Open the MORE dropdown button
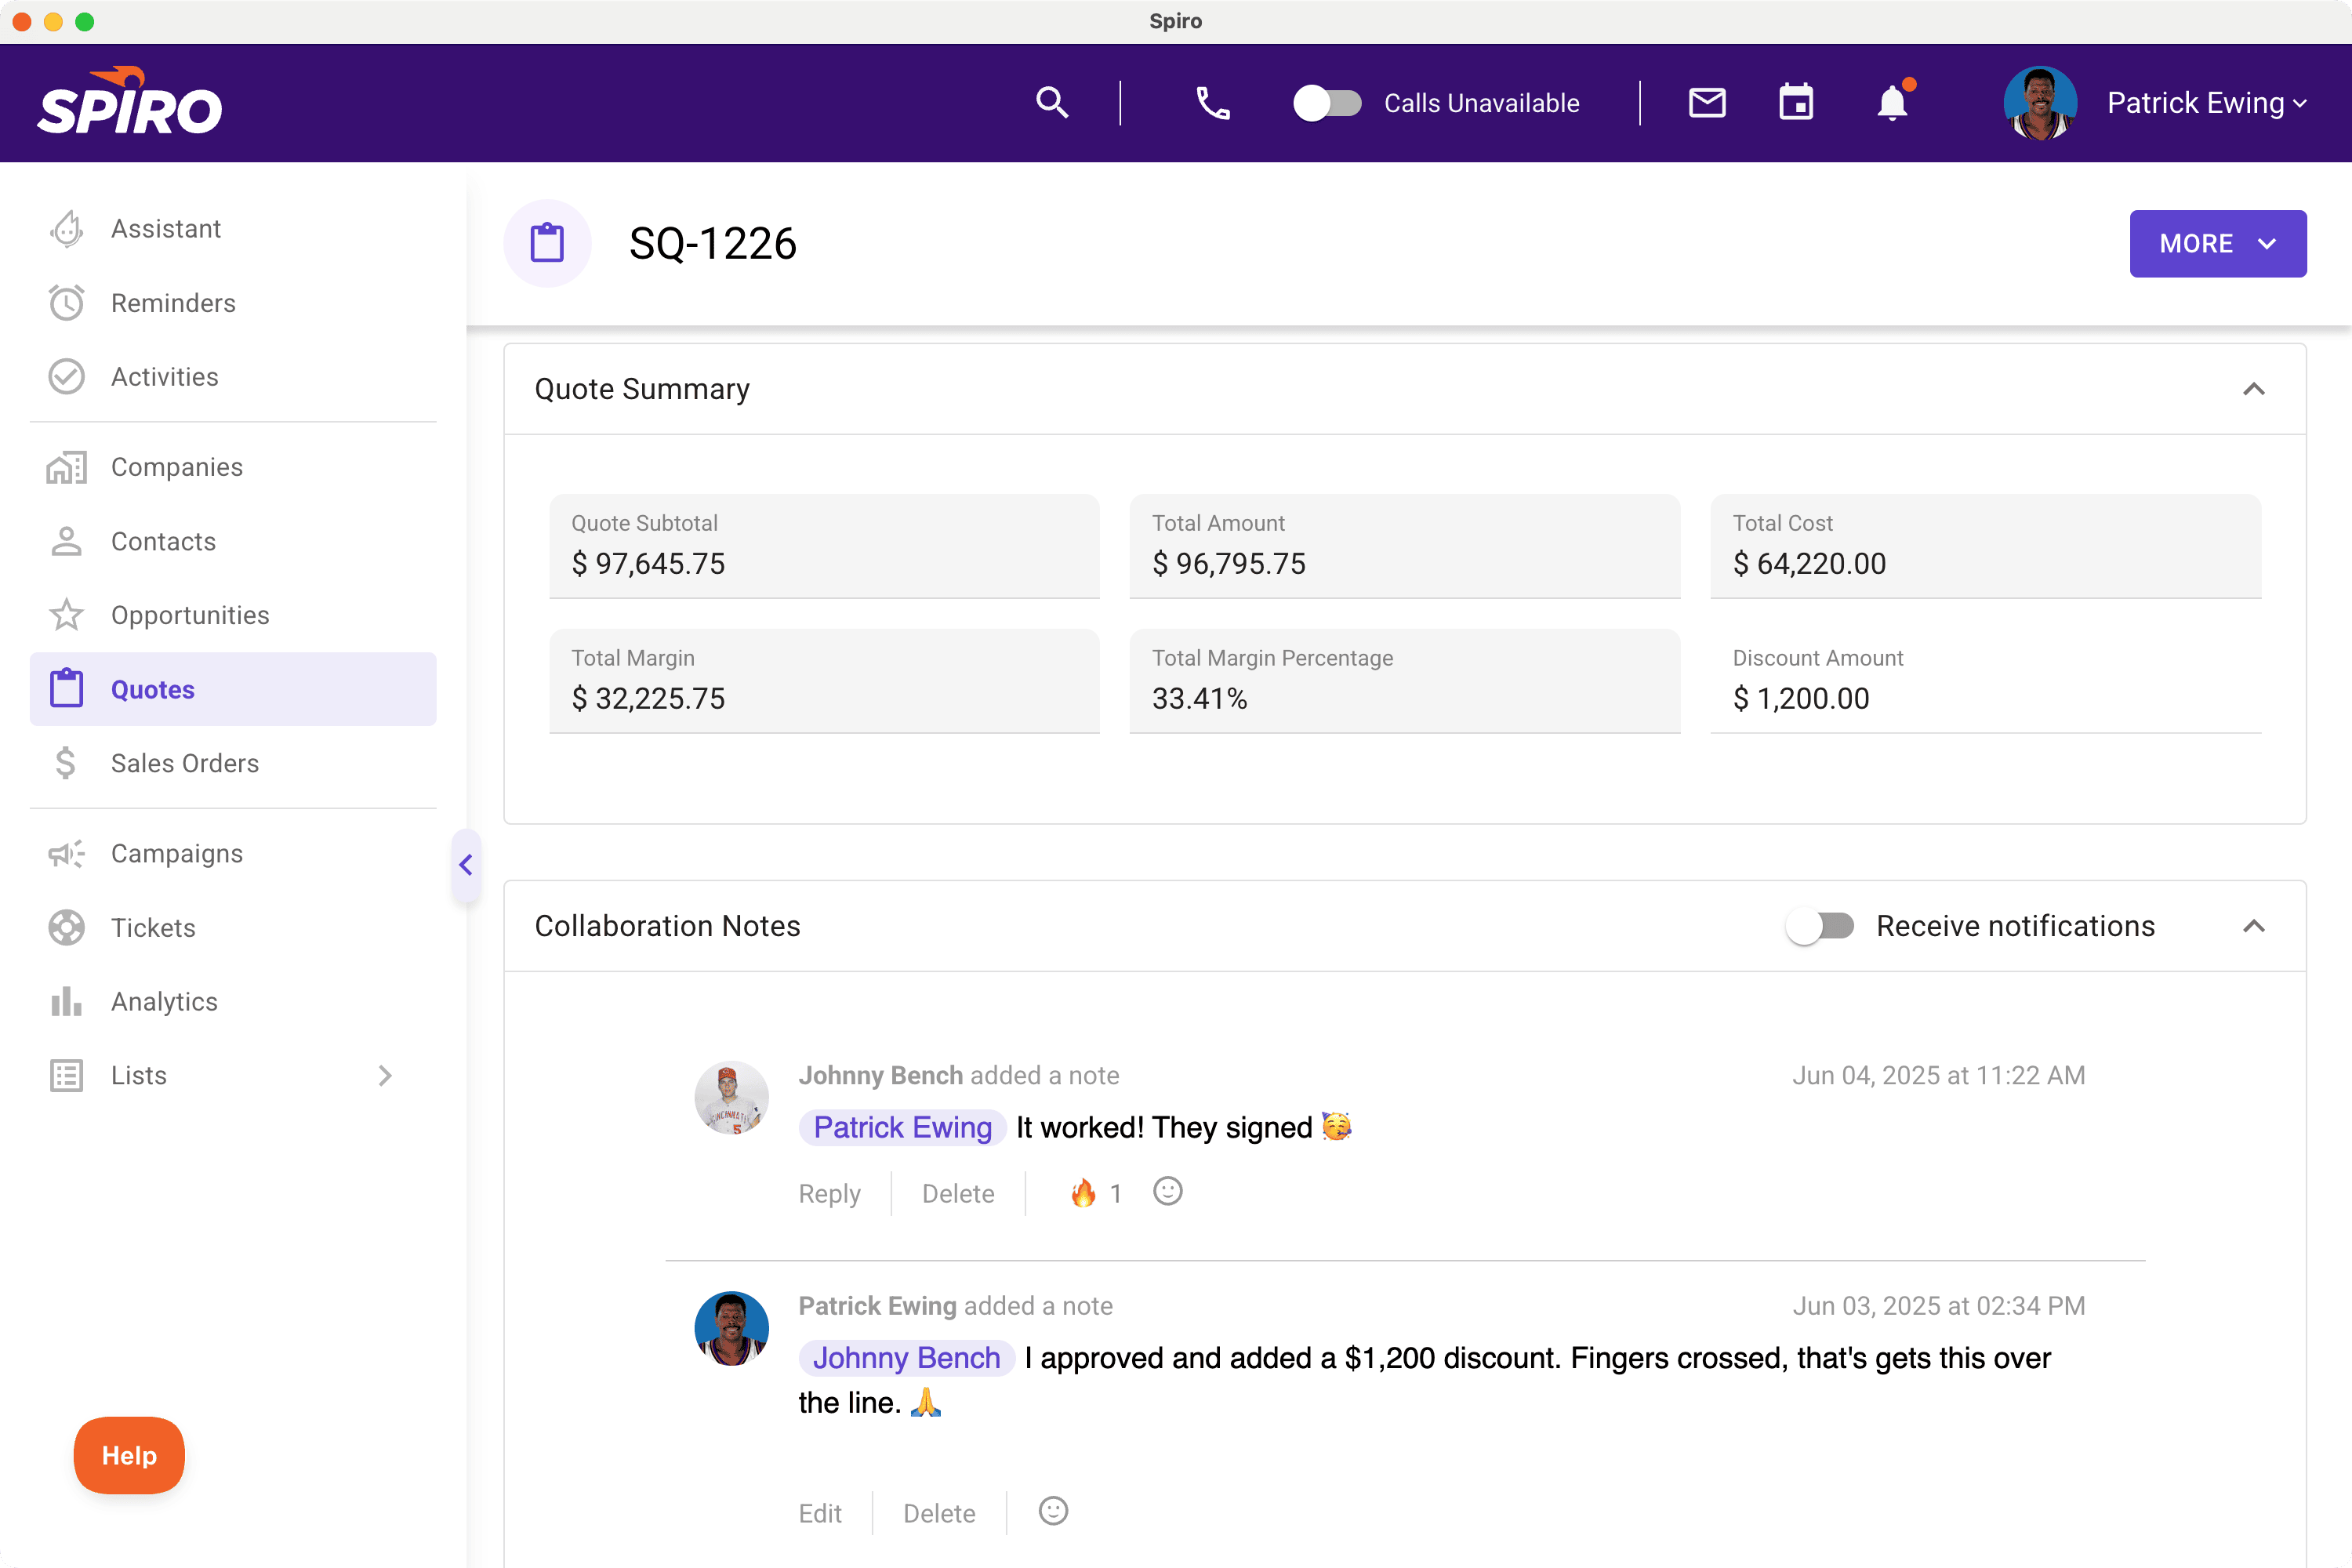Viewport: 2352px width, 1568px height. click(x=2217, y=243)
